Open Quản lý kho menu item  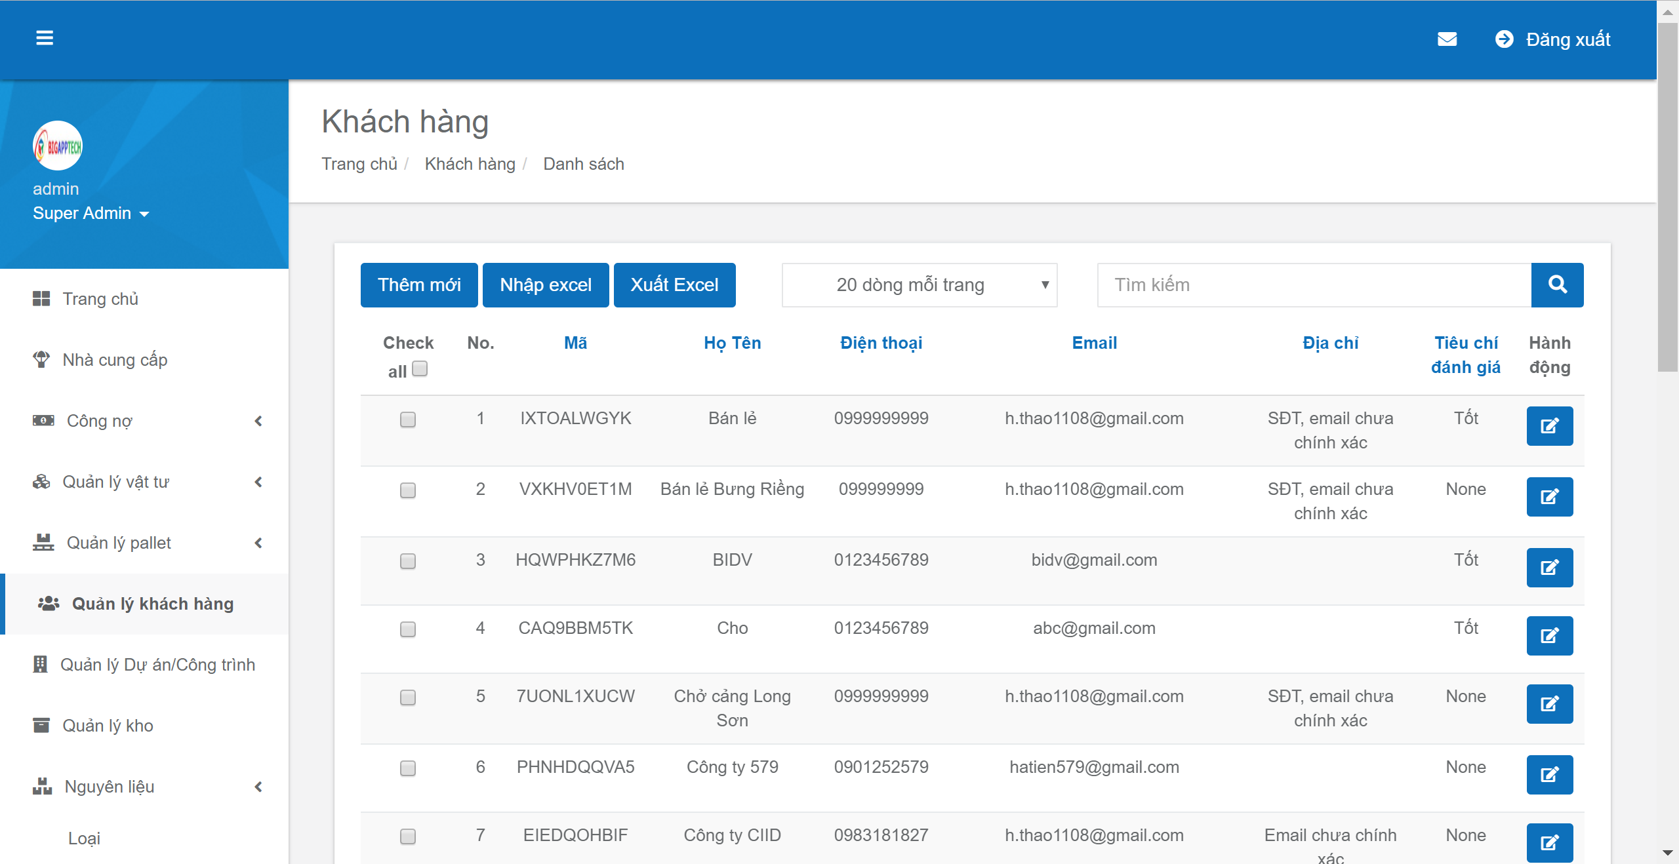point(108,726)
